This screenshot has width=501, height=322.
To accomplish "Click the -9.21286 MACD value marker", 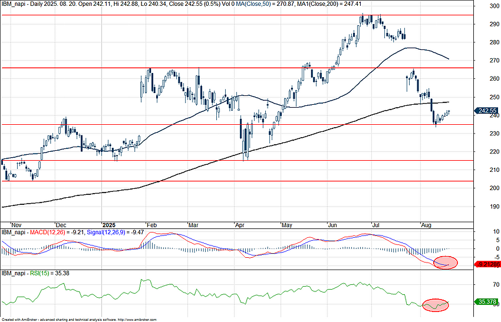I will (x=487, y=264).
